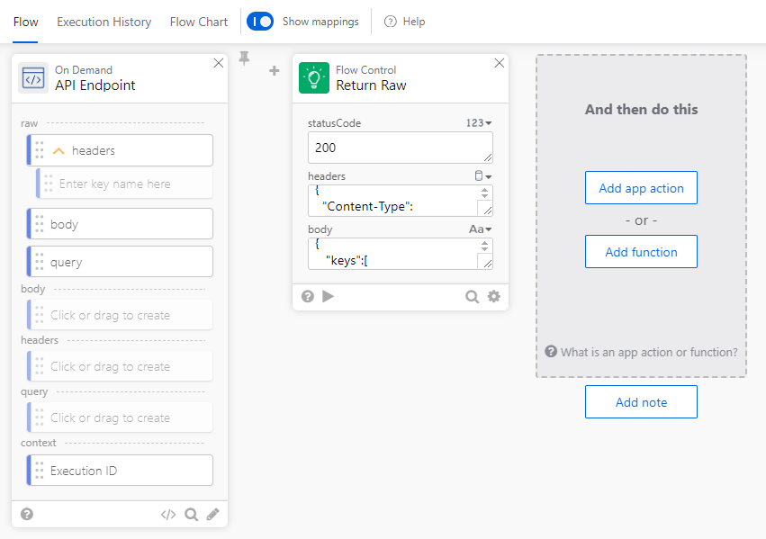The image size is (766, 539).
Task: Open help on Return Raw card footer
Action: pyautogui.click(x=307, y=296)
